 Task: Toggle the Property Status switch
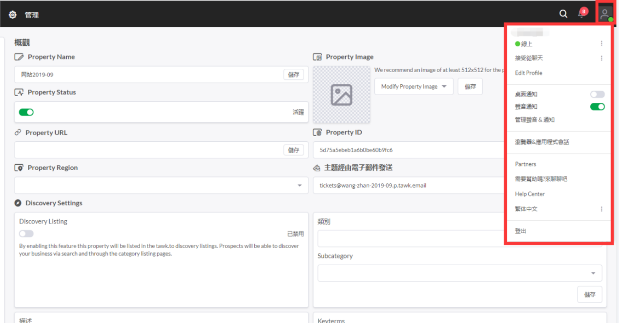(x=26, y=112)
